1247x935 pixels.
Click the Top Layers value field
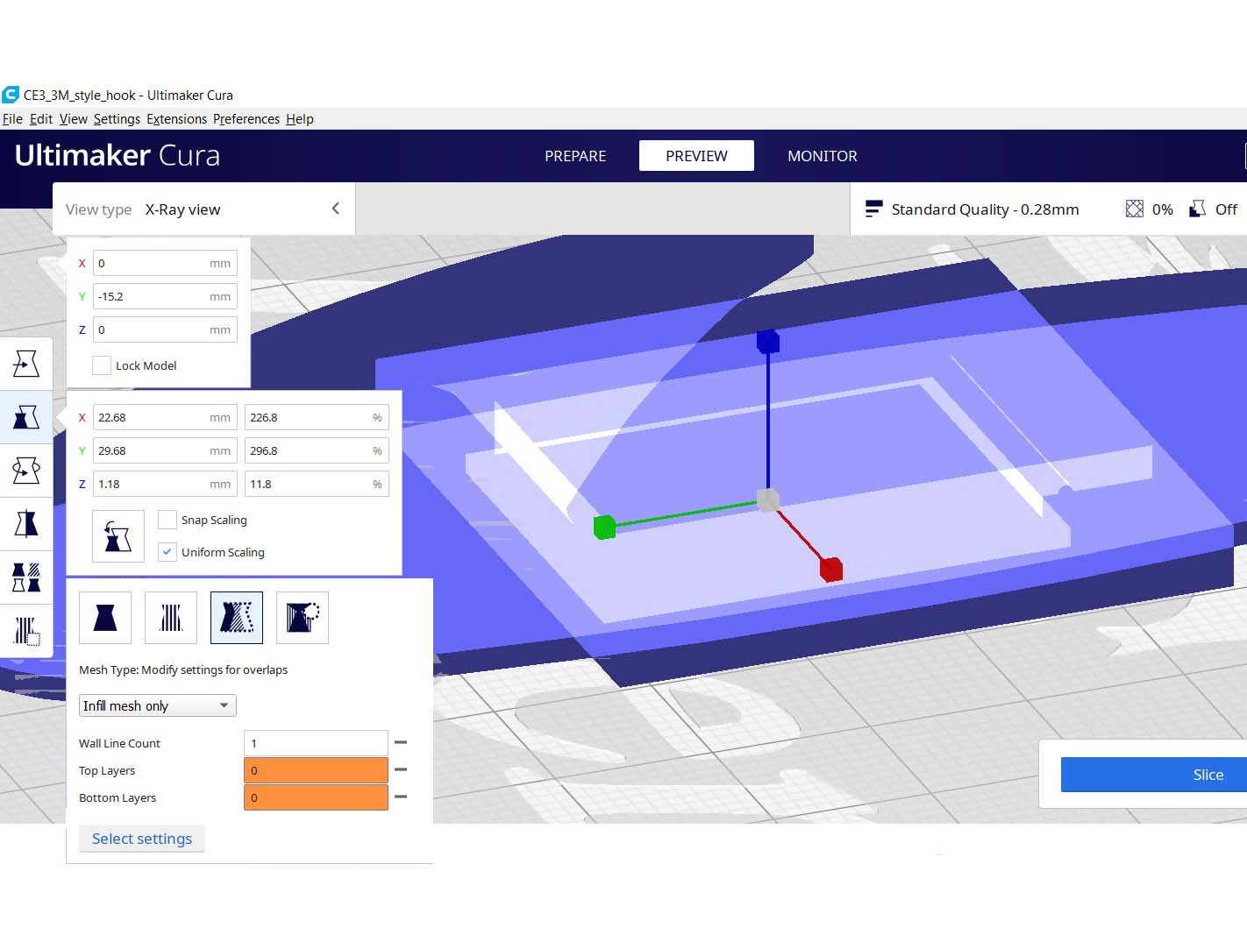(x=316, y=770)
